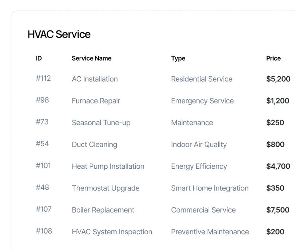Click the ID column header
The width and height of the screenshot is (296, 251).
click(39, 58)
